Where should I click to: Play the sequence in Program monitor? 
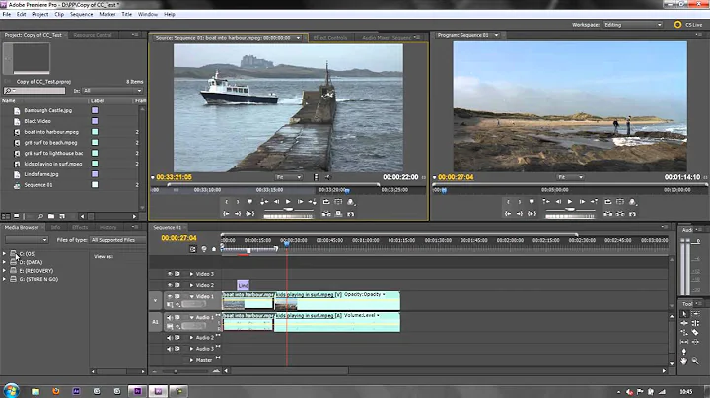[x=570, y=202]
